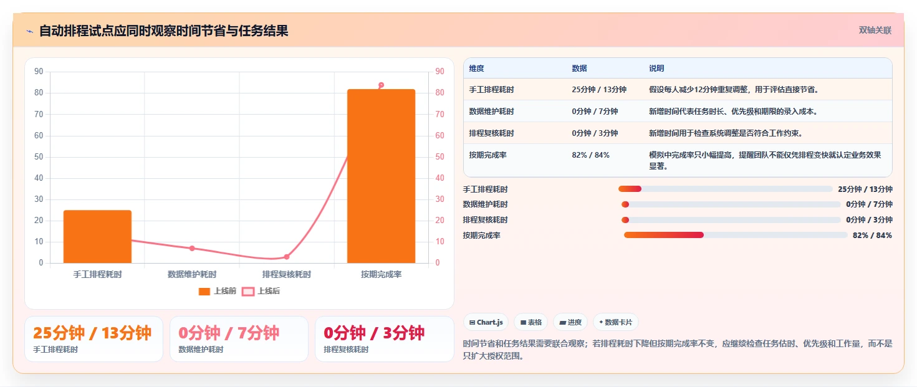Click the line point above 排程复核耗时

tap(287, 257)
